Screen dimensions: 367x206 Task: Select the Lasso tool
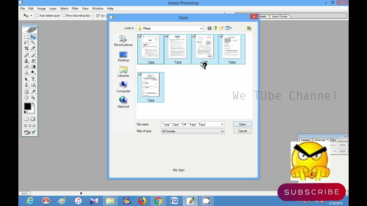click(x=26, y=43)
